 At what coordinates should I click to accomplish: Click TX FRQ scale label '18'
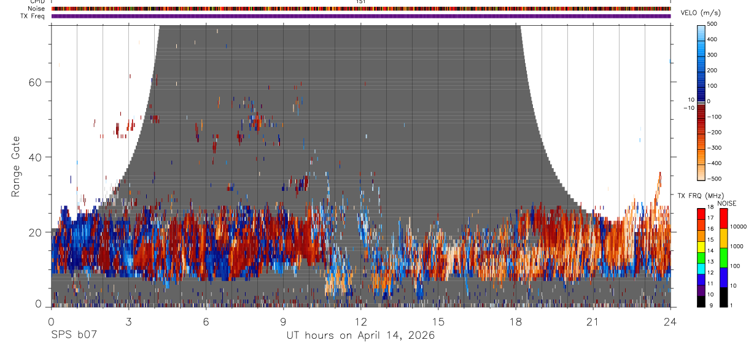tap(711, 207)
